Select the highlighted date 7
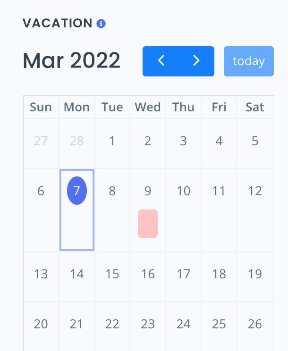288x351 pixels. (77, 191)
